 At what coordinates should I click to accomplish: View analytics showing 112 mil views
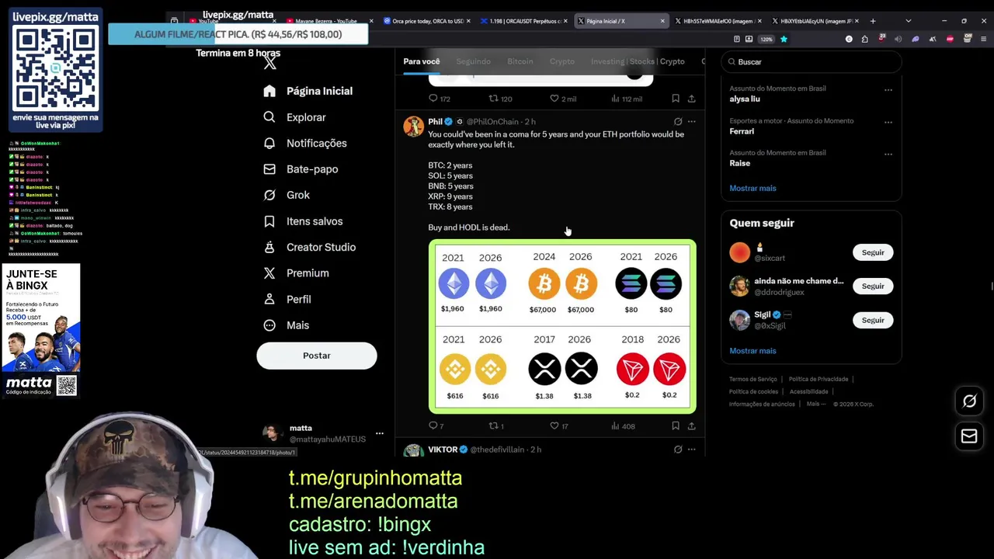tap(615, 99)
